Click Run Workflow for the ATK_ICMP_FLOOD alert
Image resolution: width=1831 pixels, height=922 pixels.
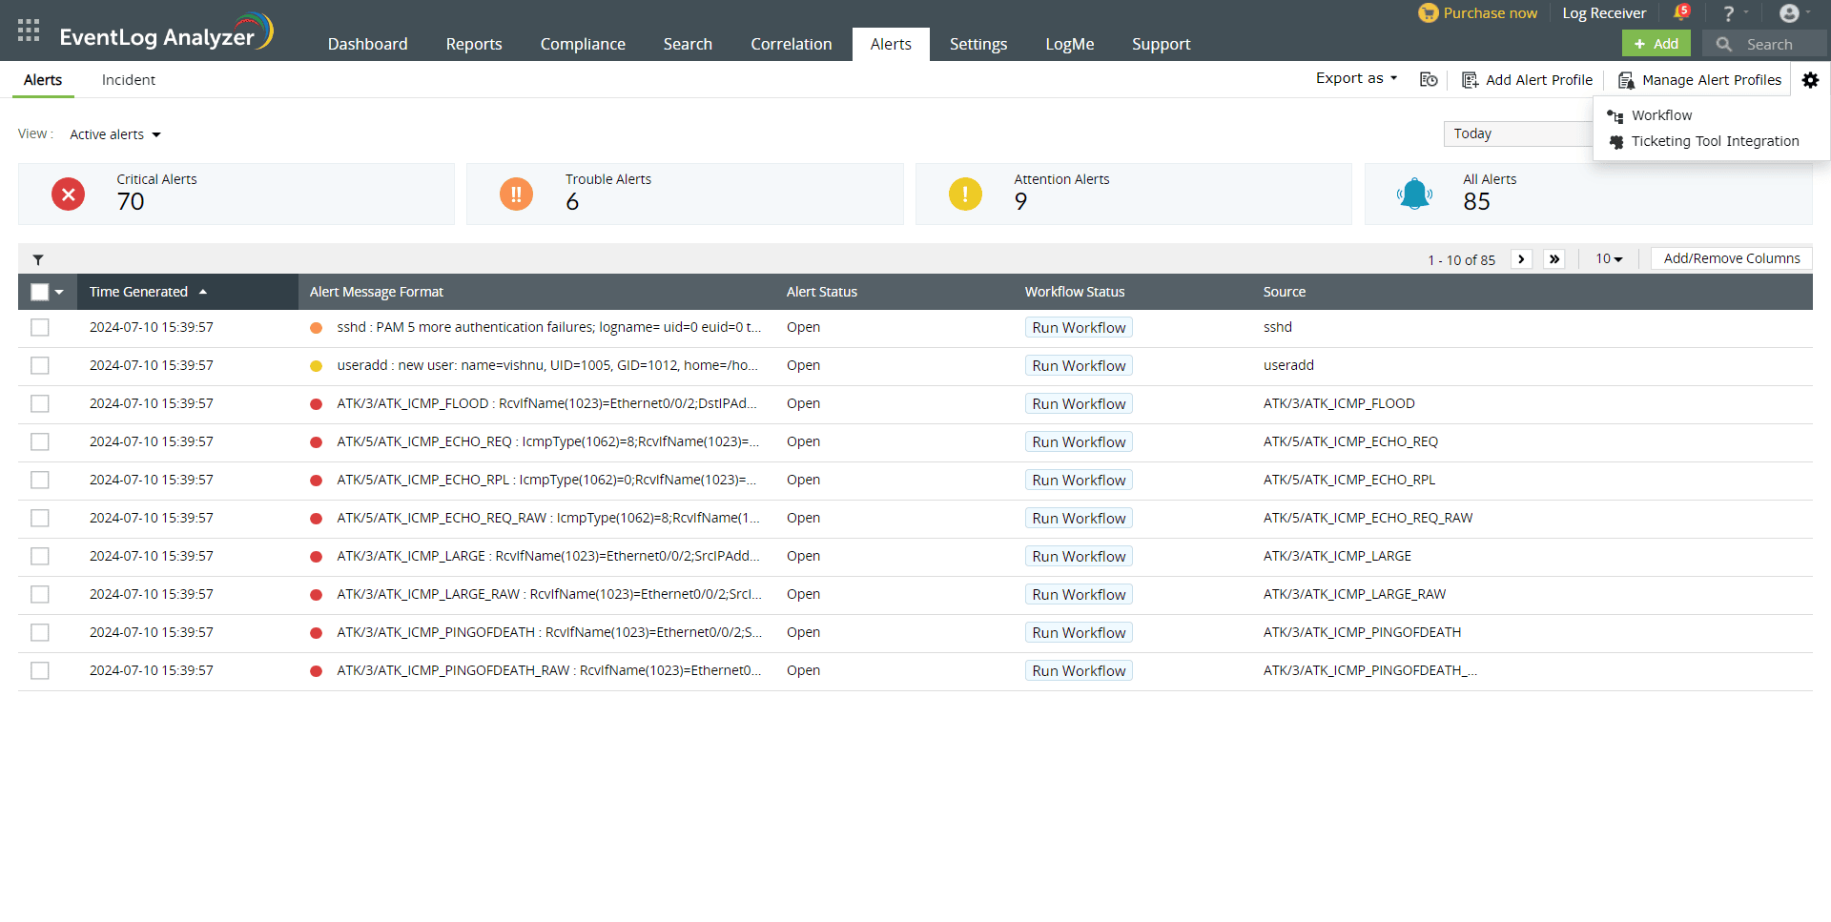1078,403
